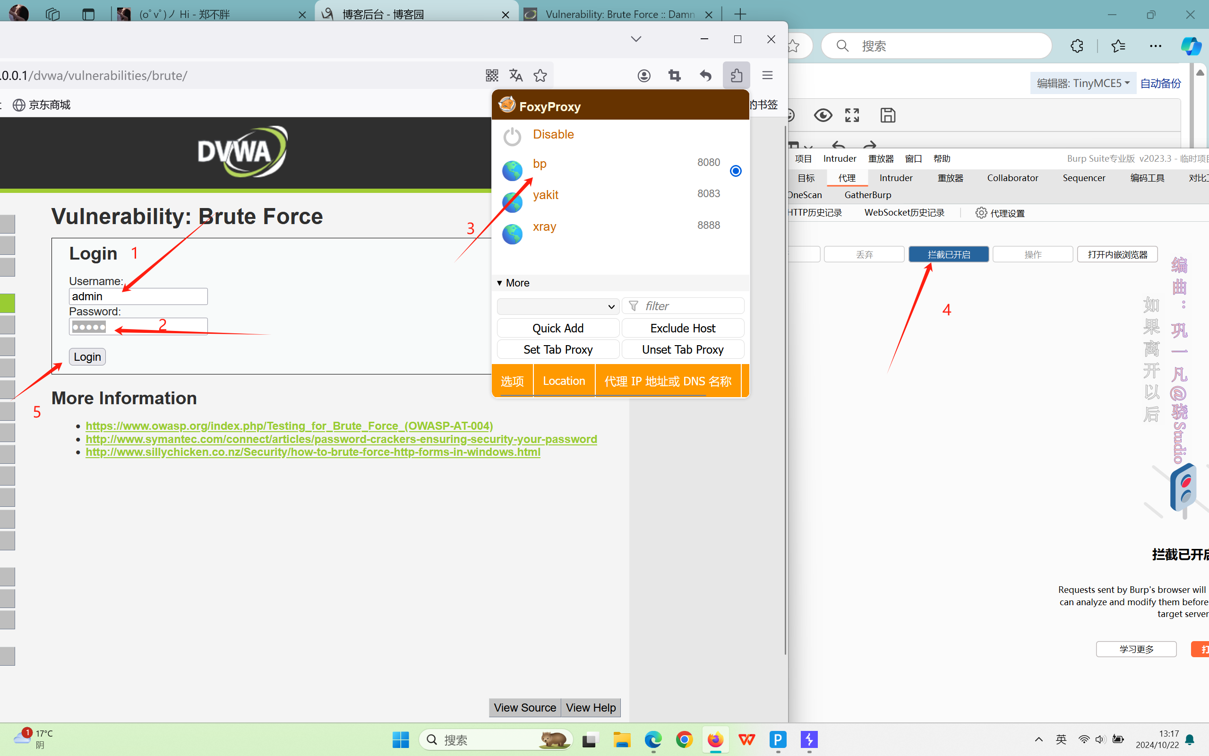Open the empty dropdown beside filter box

[x=557, y=306]
